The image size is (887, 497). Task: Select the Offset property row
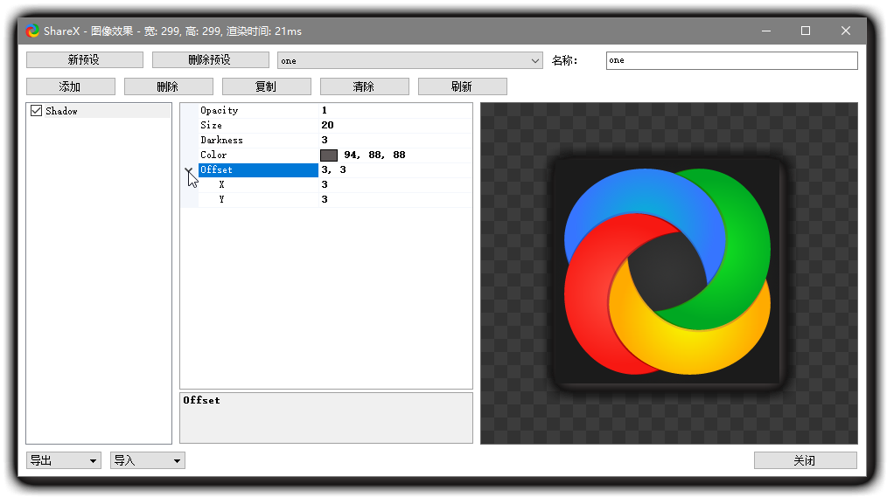[x=325, y=169]
